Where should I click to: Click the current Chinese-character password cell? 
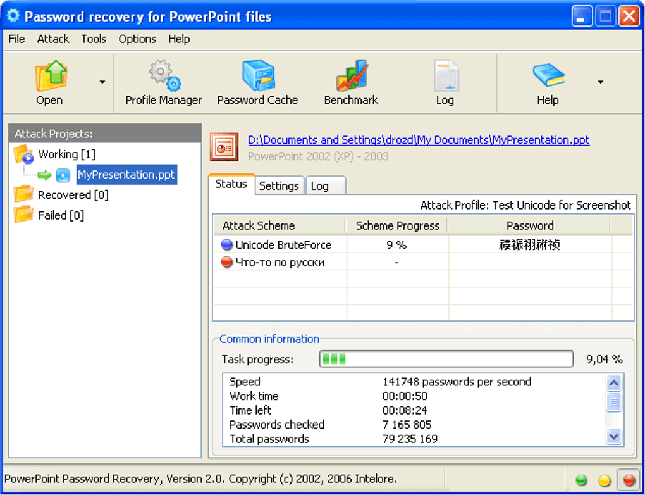(x=530, y=244)
